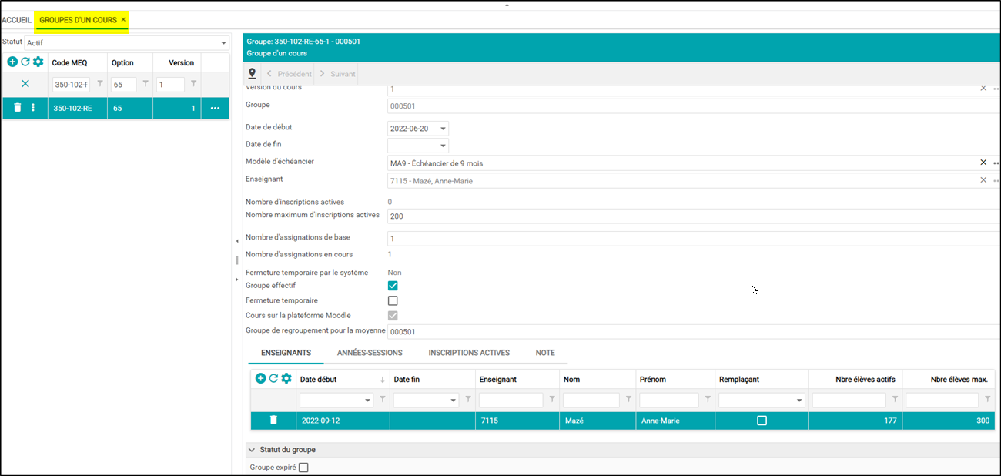Go to the Suivant record
This screenshot has height=476, width=1001.
click(337, 74)
